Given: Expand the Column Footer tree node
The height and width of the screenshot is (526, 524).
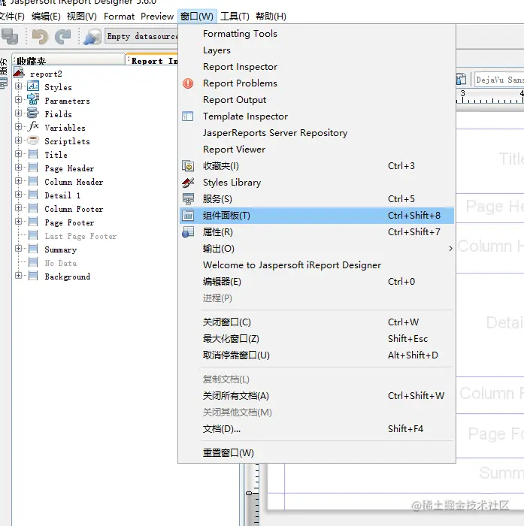Looking at the screenshot, I should point(19,208).
